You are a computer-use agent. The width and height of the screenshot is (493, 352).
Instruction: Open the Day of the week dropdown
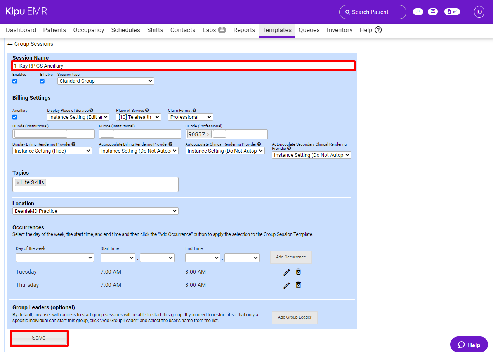point(55,258)
